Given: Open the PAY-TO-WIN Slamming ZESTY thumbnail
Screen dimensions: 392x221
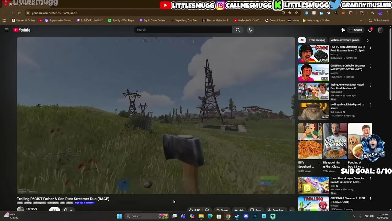Looking at the screenshot, I should (314, 54).
